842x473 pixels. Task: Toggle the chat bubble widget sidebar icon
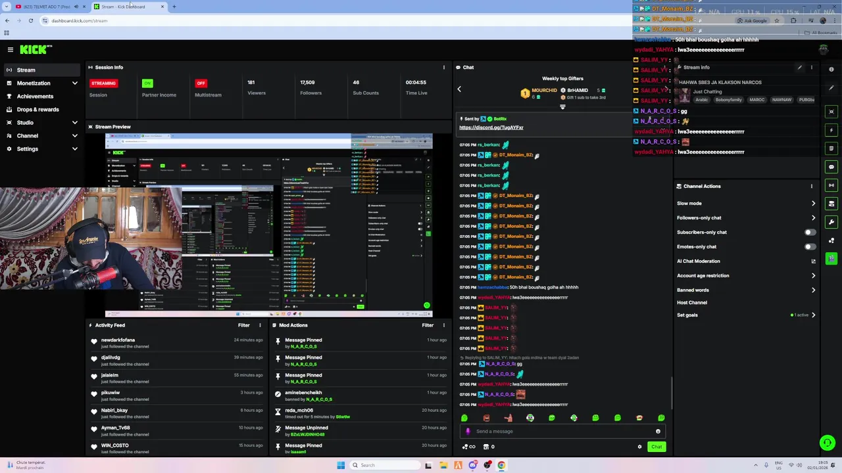coord(831,167)
